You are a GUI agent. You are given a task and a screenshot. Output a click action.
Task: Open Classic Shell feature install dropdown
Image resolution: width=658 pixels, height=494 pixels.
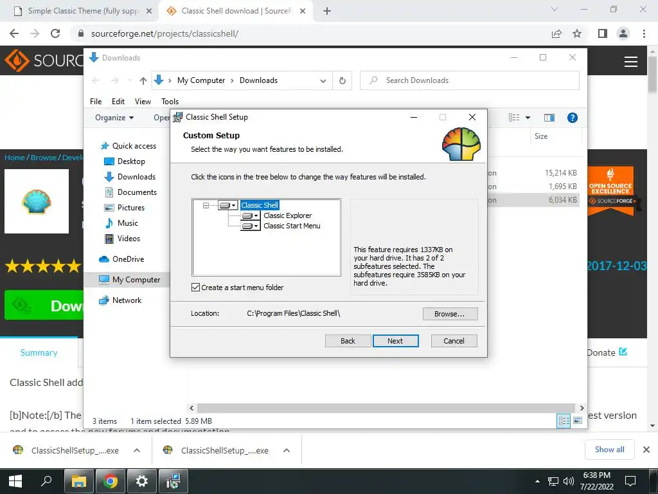pos(228,205)
